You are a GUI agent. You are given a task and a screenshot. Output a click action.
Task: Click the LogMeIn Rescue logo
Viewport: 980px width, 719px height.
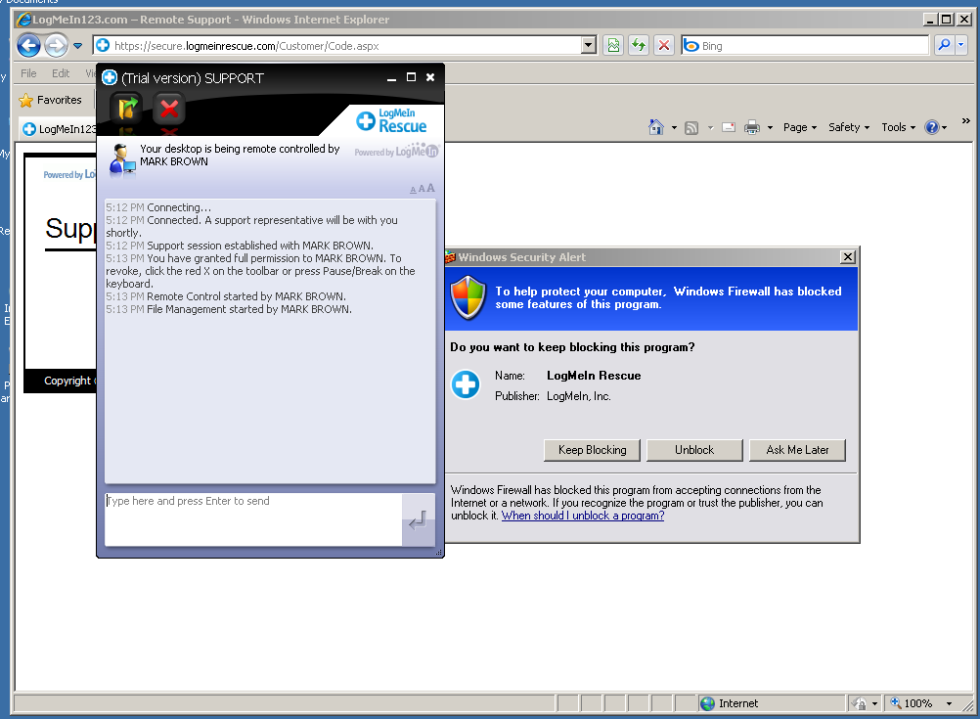click(391, 120)
